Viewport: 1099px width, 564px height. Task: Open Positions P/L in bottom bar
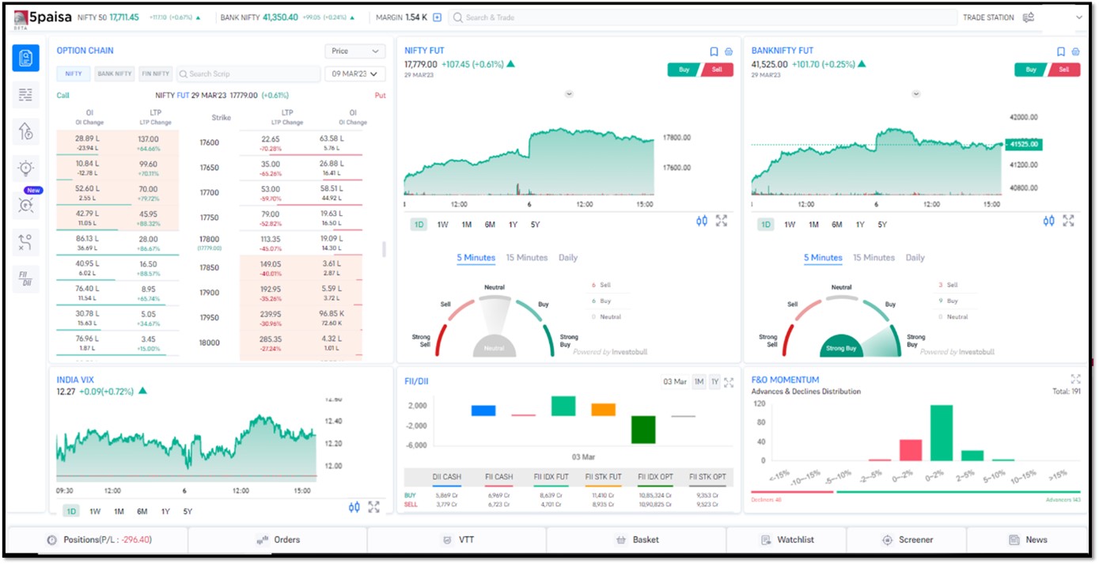pos(98,539)
